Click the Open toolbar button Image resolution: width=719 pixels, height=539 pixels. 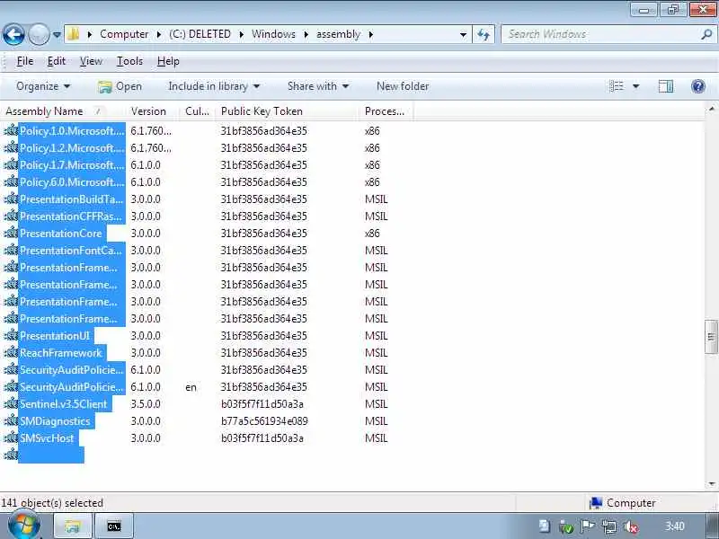tap(120, 86)
